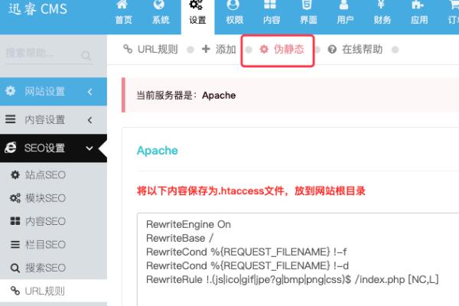459x306 pixels.
Task: Click the gears icon next to 模块SEO
Action: click(15, 198)
